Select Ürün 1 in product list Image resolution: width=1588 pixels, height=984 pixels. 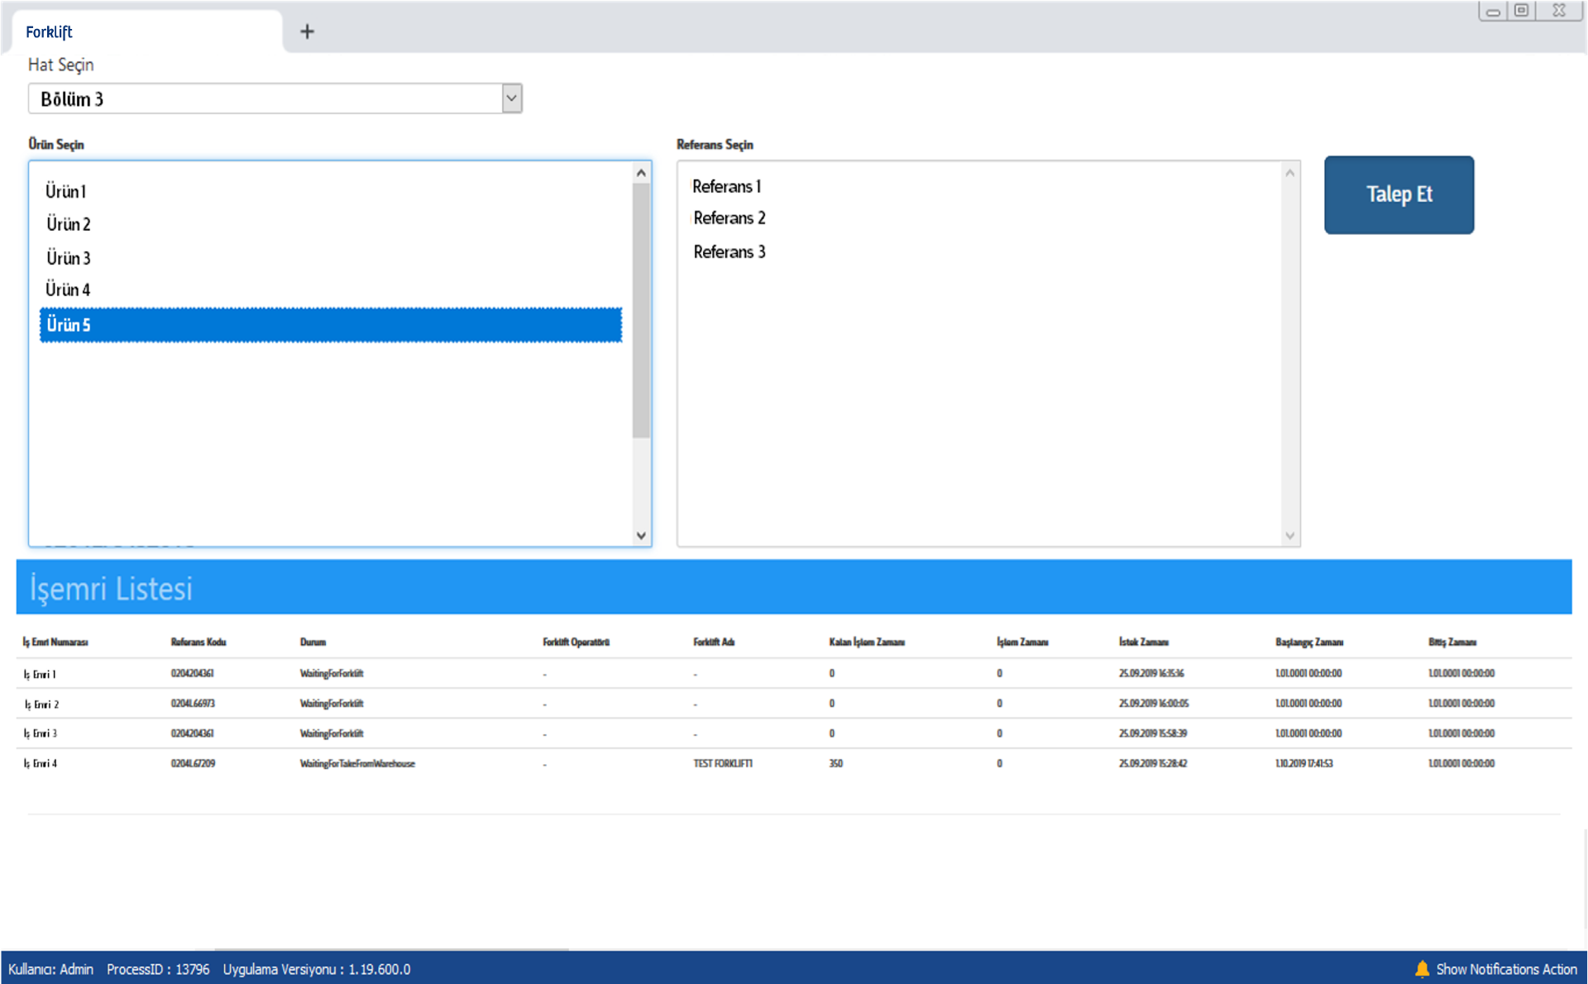click(x=66, y=191)
